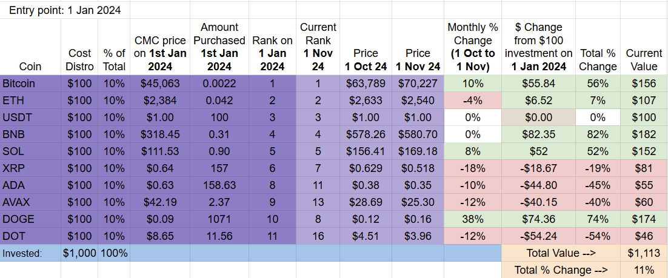The image size is (668, 278).
Task: Click DOGE's $74.36 dollar change cell
Action: 538,219
